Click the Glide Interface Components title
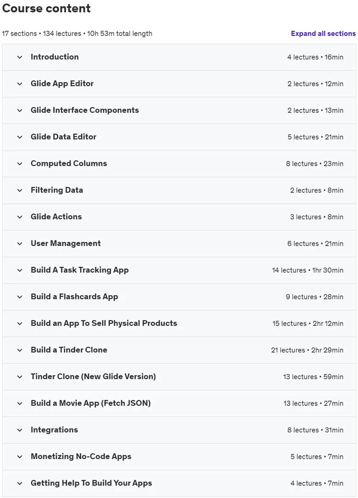 (x=85, y=110)
